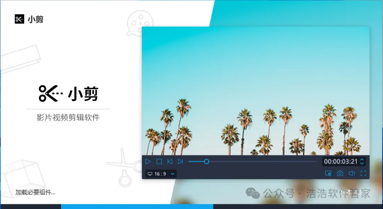383x209 pixels.
Task: Take a snapshot with the camera icon
Action: coord(340,173)
